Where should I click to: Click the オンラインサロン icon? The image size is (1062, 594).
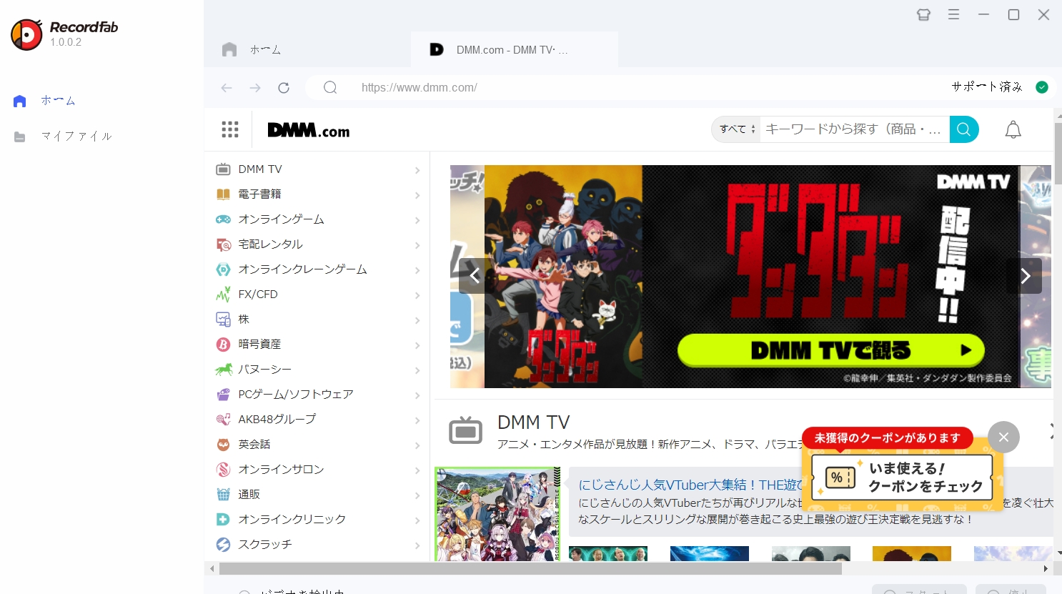[223, 470]
